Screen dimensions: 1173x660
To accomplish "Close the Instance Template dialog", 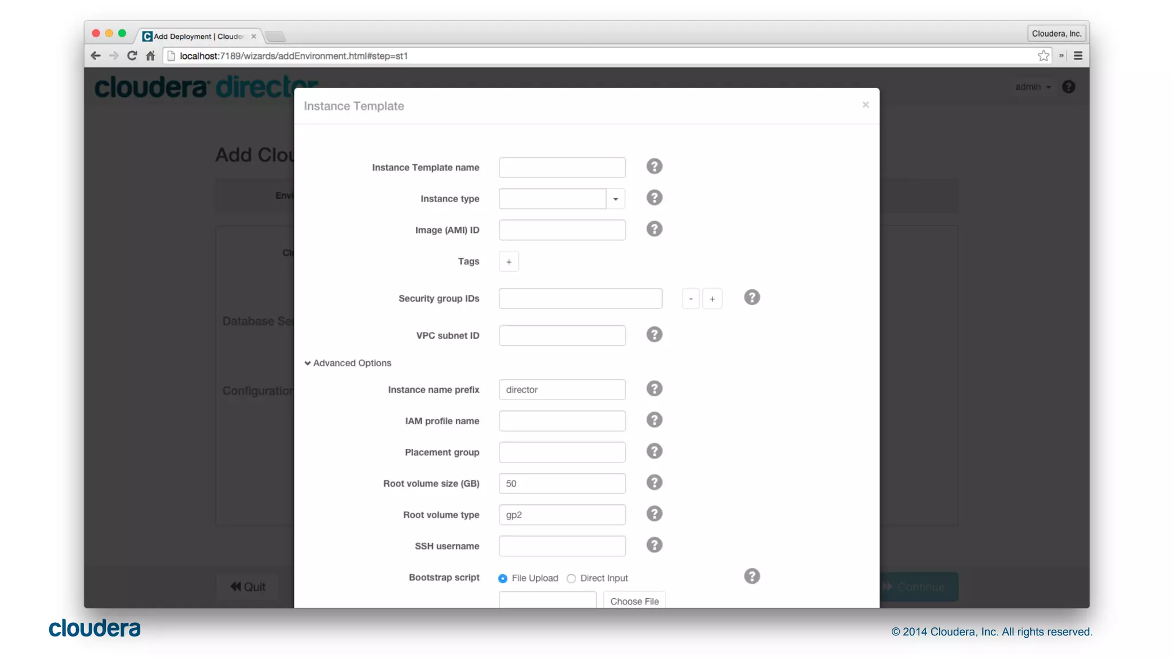I will point(865,105).
